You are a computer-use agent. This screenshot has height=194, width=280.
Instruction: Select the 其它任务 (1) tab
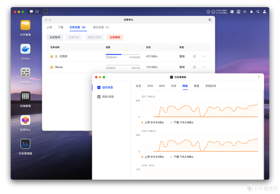[x=101, y=27]
